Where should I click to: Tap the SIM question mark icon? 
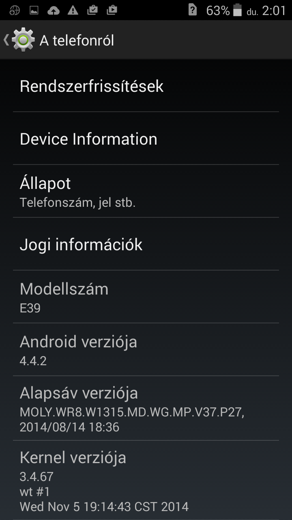tap(193, 10)
